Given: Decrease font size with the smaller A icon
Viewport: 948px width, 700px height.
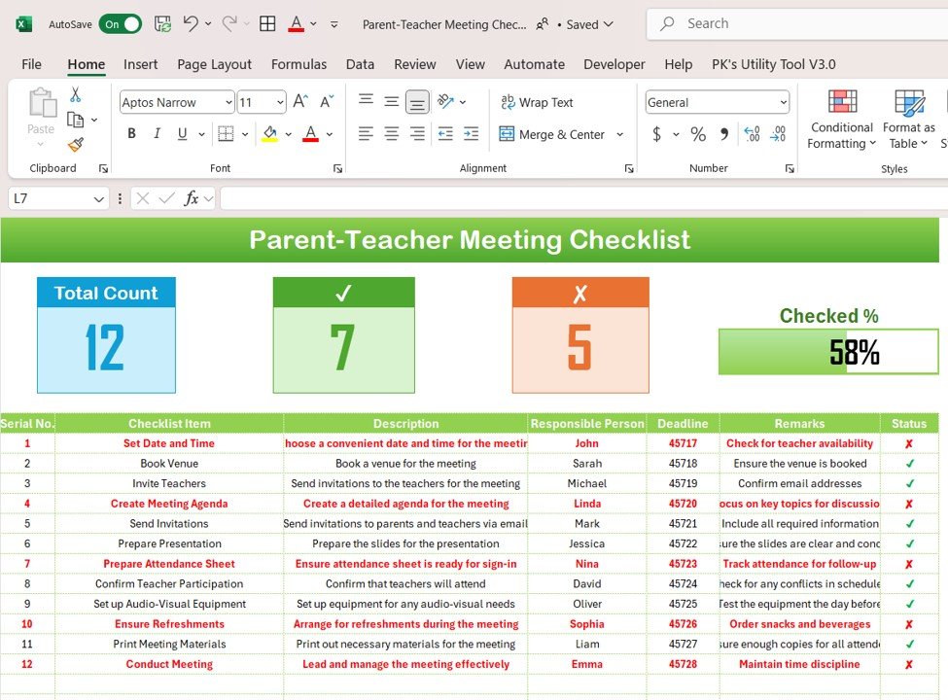Looking at the screenshot, I should (327, 101).
